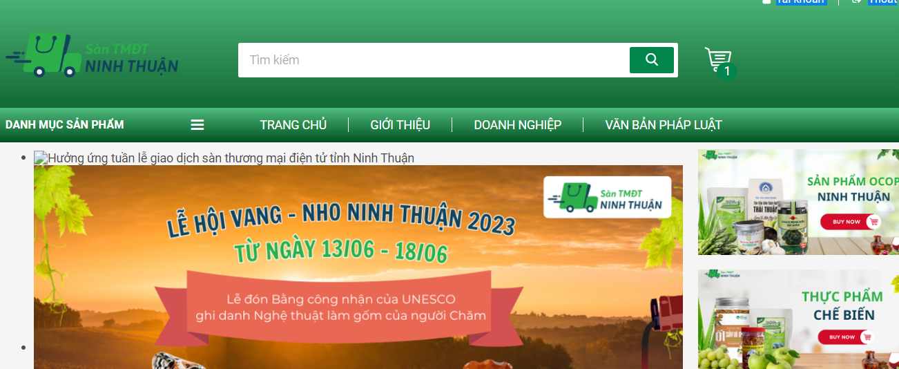Click the Tài khoản user icon
The image size is (899, 369).
point(766,1)
